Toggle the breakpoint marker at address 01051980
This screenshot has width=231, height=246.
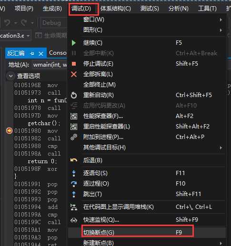[9, 131]
